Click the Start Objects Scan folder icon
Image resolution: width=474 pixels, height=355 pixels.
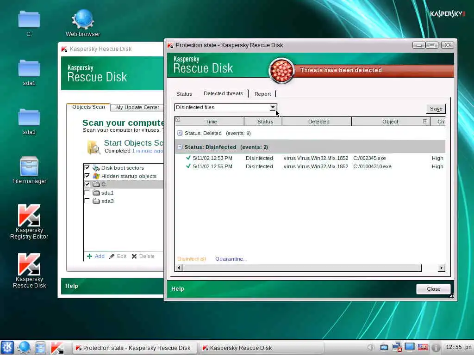point(94,147)
